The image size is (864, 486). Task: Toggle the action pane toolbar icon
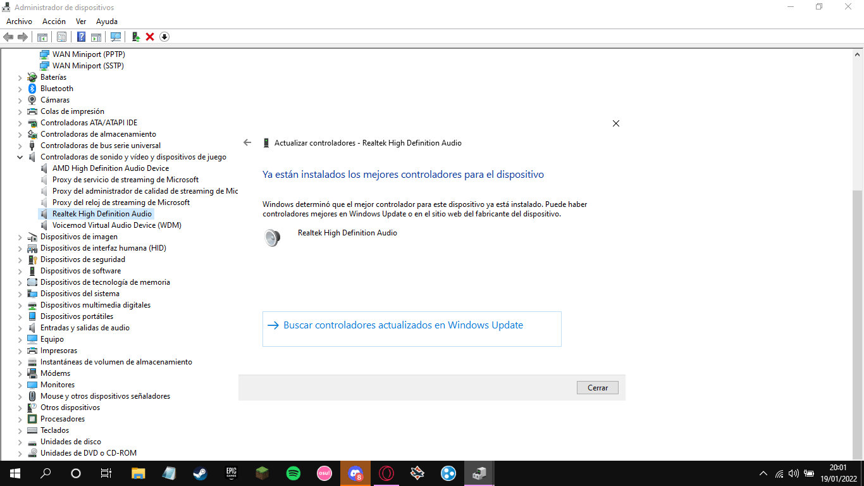96,37
